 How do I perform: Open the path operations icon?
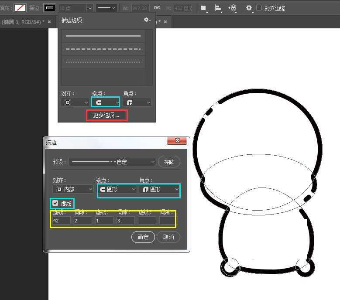pyautogui.click(x=203, y=8)
